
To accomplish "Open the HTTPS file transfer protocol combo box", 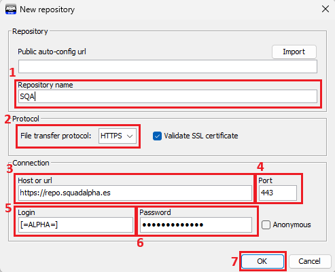I will coord(118,136).
